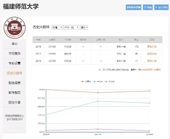Click the 2016 year table cell
The width and height of the screenshot is (170, 139).
click(x=38, y=61)
